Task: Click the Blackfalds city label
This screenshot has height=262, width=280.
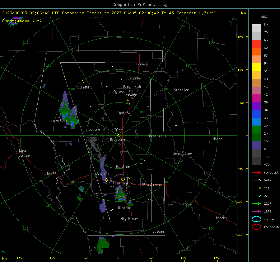Action: click(x=132, y=86)
